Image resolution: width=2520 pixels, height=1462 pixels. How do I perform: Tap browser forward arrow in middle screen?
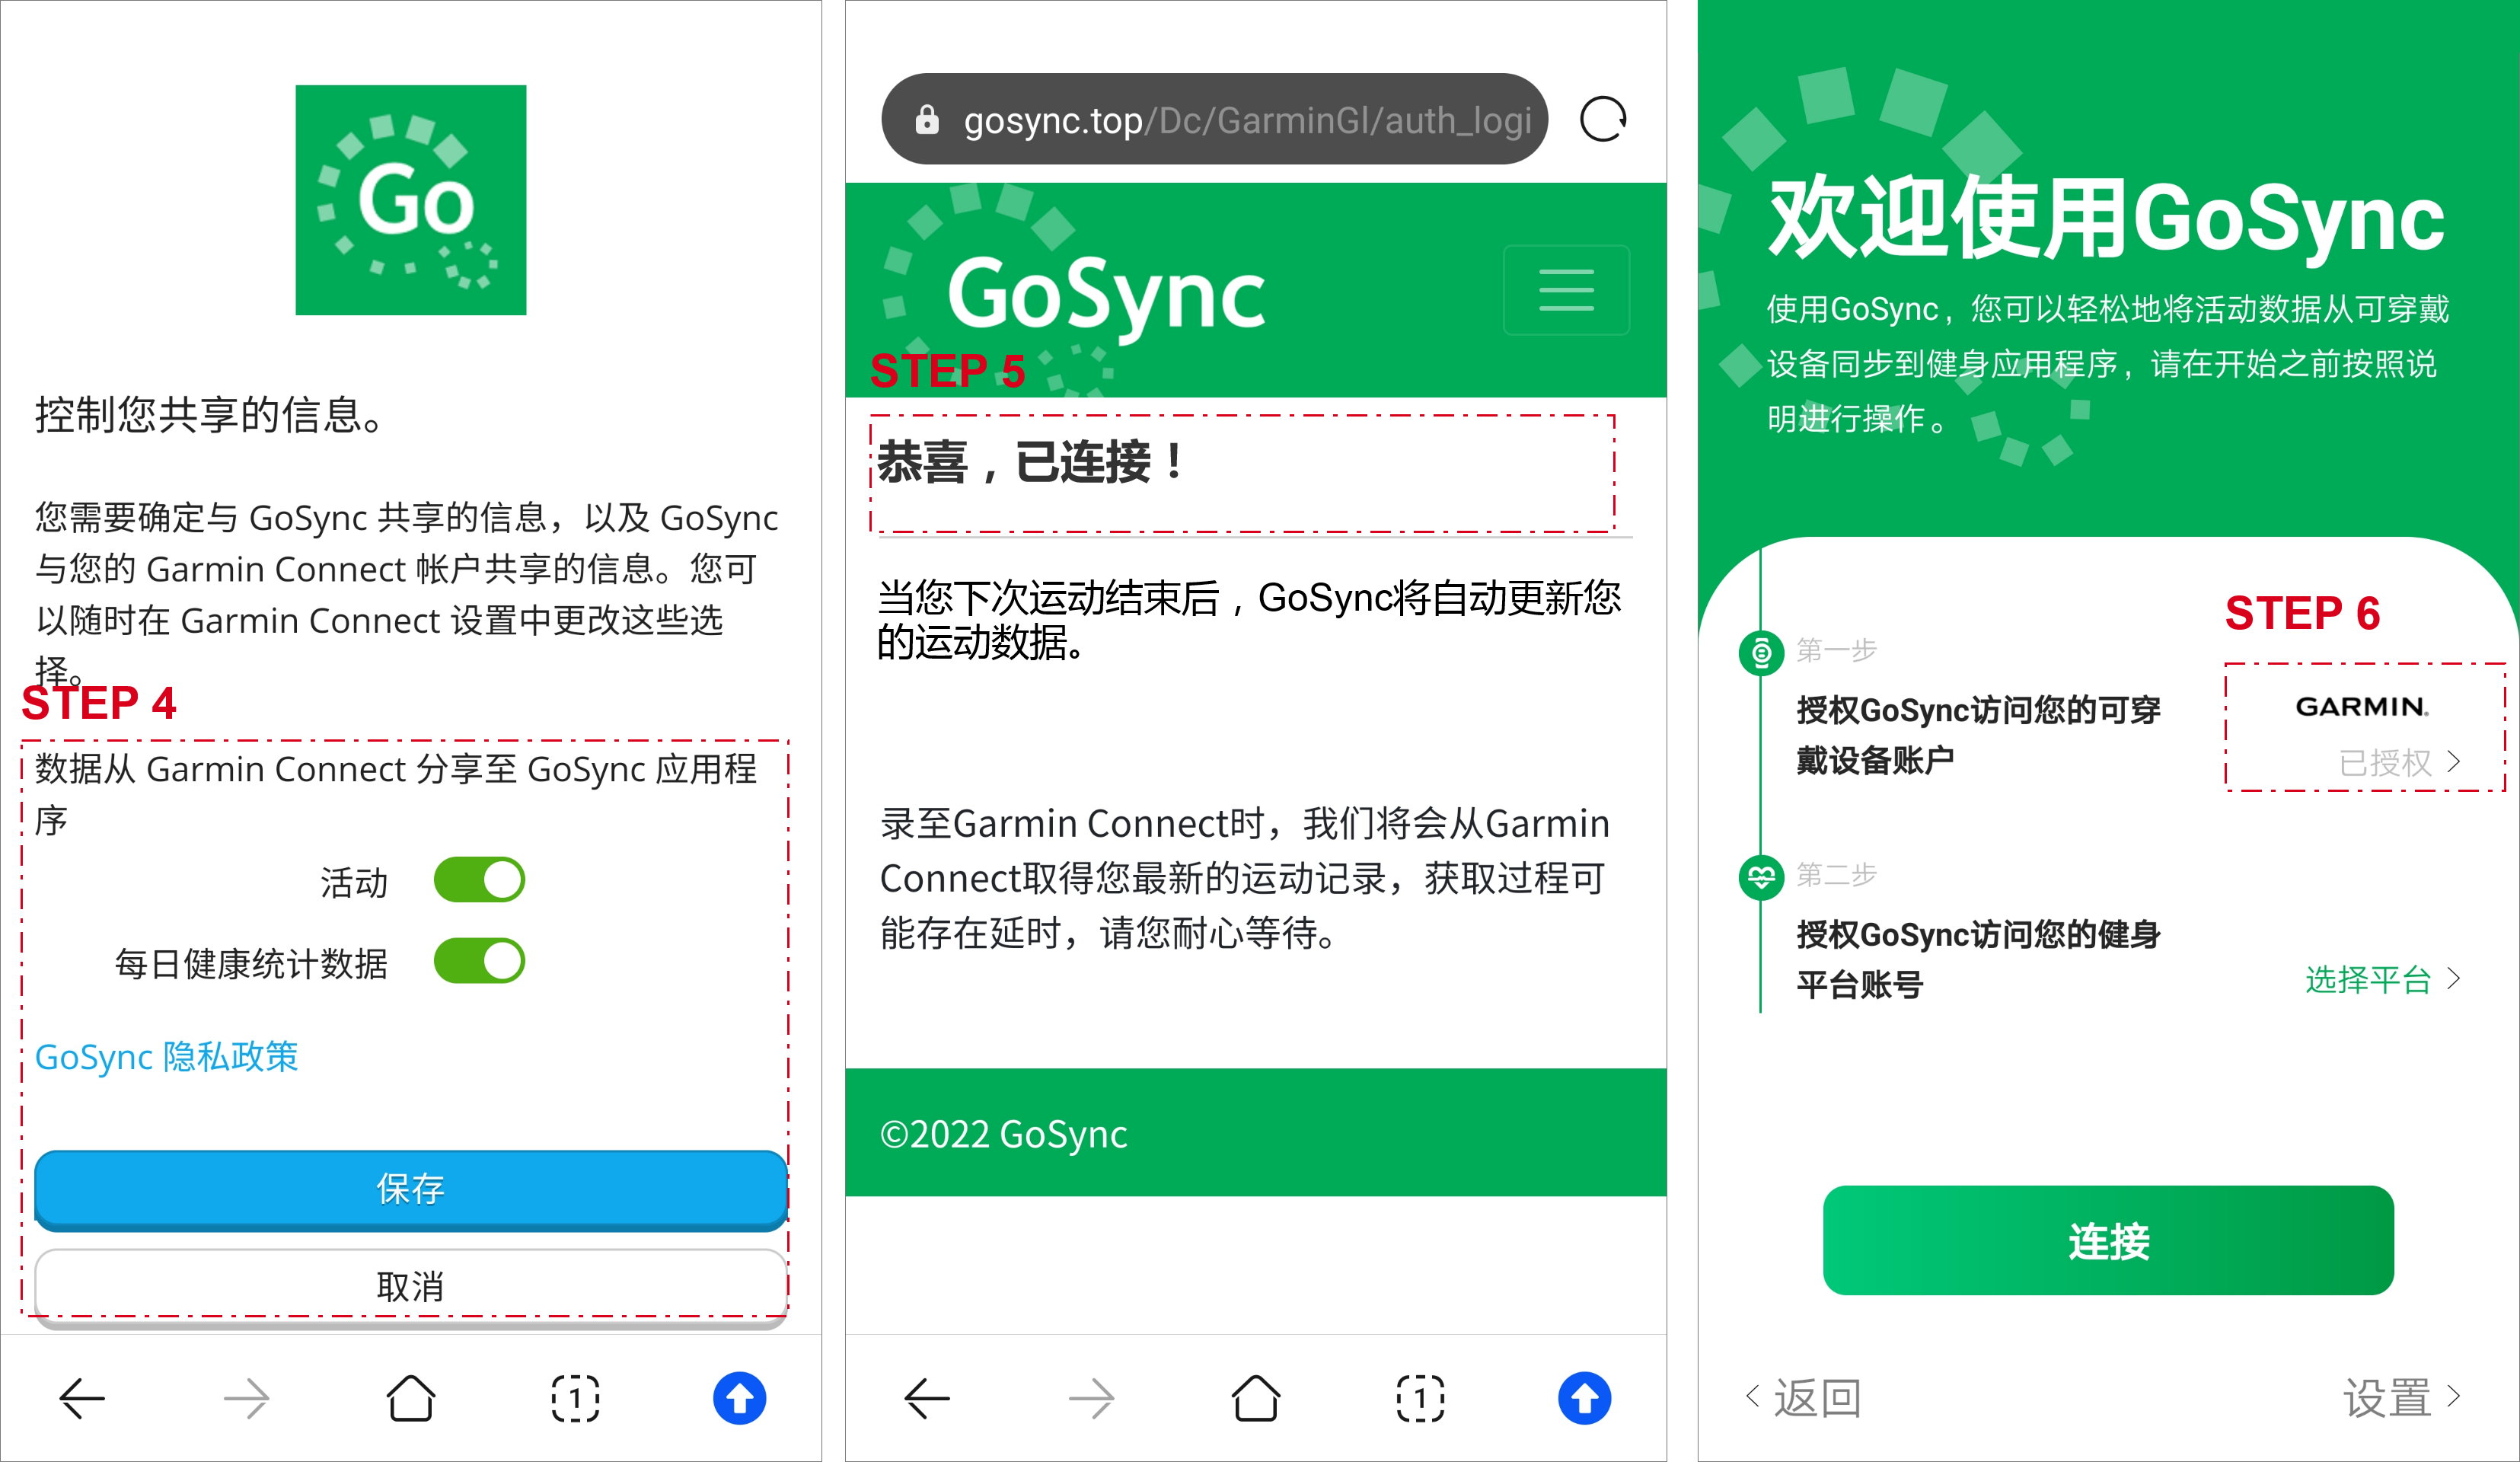coord(1091,1398)
